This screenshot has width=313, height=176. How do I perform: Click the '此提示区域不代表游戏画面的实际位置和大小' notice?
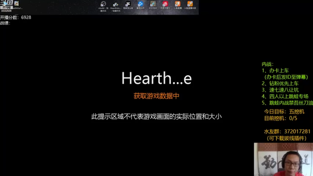coord(156,117)
